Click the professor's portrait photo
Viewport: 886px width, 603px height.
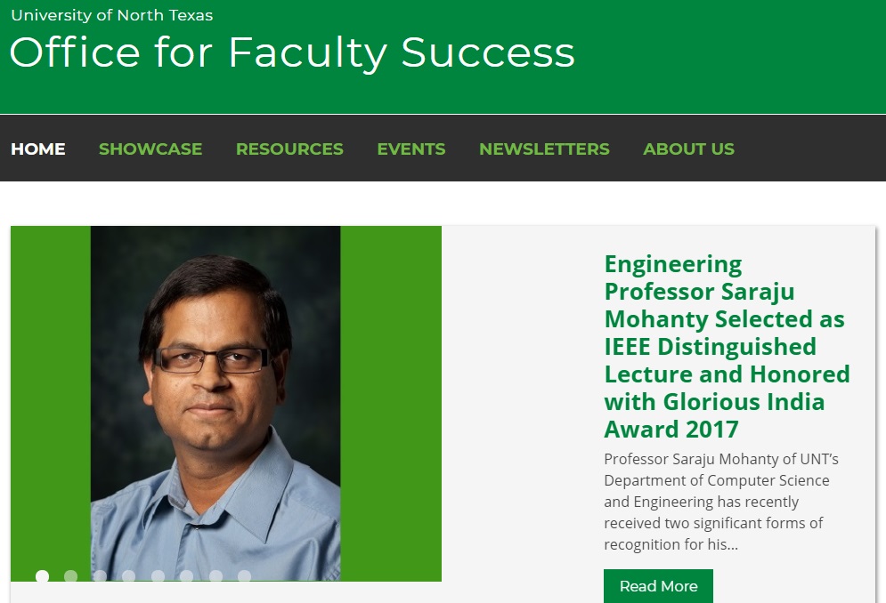click(x=215, y=403)
